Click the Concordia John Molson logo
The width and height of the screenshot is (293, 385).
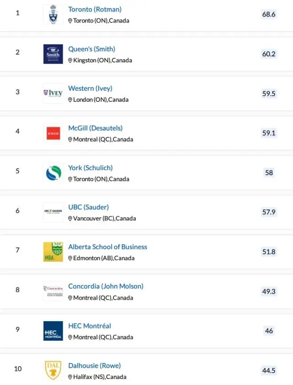point(53,291)
